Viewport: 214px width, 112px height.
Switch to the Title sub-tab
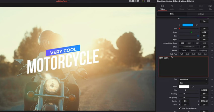coord(172,14)
